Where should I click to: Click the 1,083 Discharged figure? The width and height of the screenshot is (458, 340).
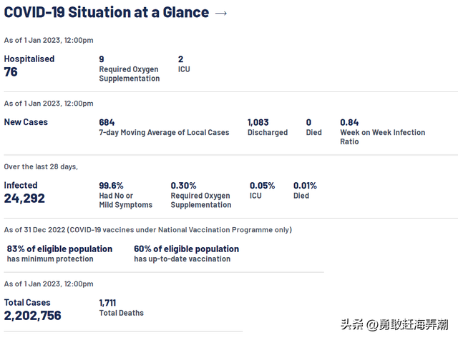[258, 122]
